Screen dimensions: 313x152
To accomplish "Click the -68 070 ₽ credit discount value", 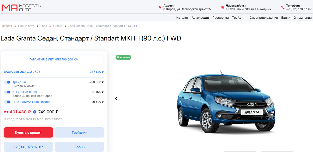I will pos(97,92).
